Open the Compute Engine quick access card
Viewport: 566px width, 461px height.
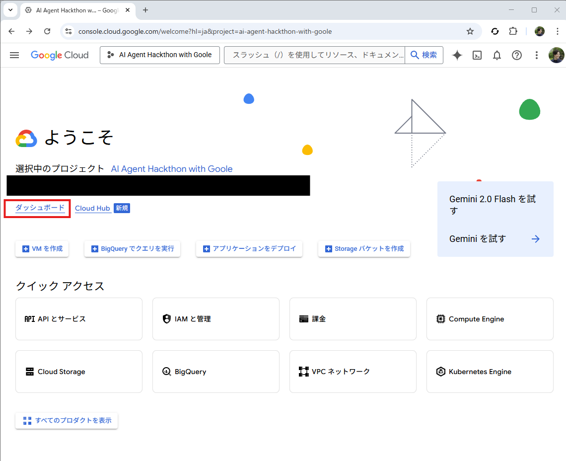point(490,318)
